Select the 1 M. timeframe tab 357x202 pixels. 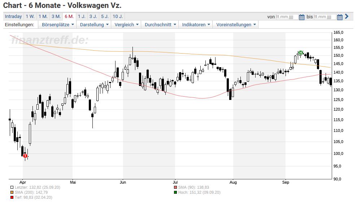(x=43, y=17)
